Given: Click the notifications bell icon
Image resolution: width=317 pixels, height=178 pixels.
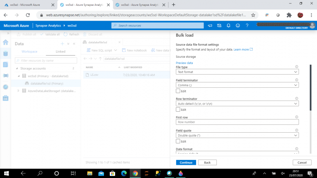Looking at the screenshot, I should pos(228,26).
